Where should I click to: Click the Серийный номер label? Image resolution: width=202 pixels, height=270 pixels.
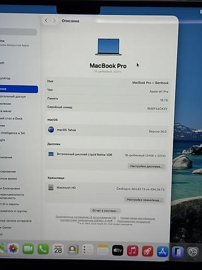coord(60,107)
